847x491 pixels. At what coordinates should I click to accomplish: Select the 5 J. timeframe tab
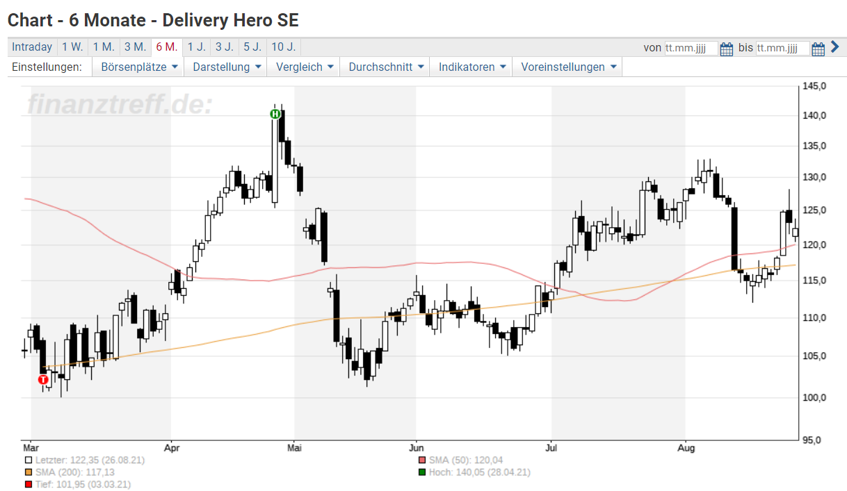click(x=252, y=47)
